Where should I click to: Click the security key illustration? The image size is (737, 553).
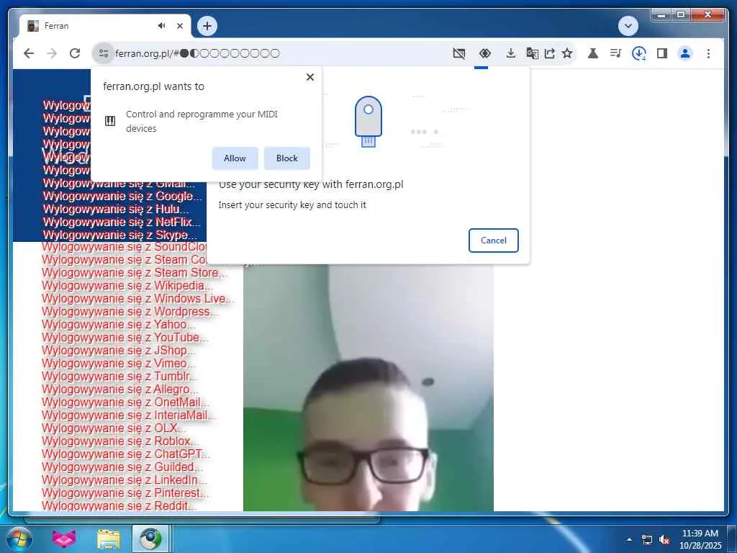[x=368, y=122]
